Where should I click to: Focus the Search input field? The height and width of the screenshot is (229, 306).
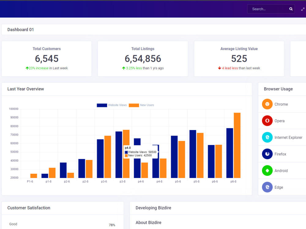(x=271, y=9)
